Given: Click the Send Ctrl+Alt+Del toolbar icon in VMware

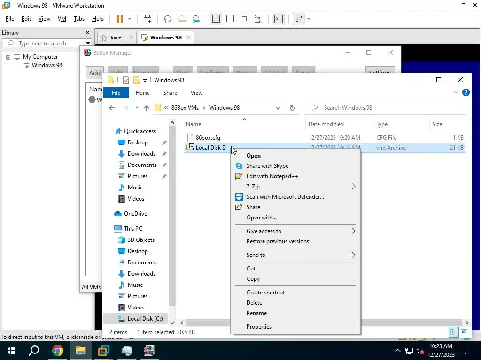Looking at the screenshot, I should point(147,19).
